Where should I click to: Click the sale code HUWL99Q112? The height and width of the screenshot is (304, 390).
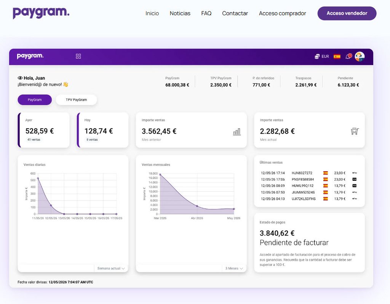point(302,186)
